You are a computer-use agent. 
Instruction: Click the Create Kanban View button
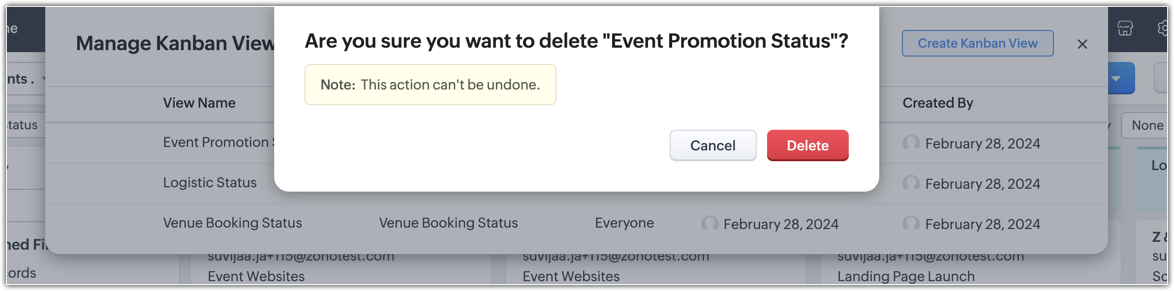[978, 43]
